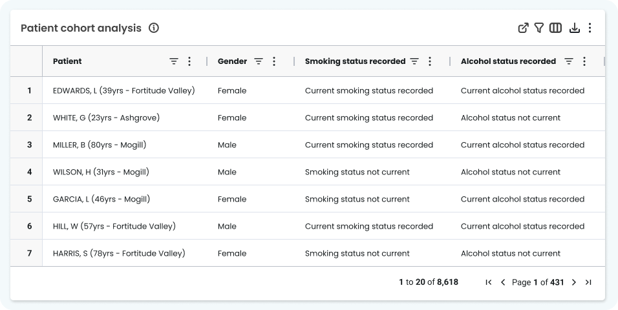Click the '1 to 20 of 8,618' summary

click(429, 282)
